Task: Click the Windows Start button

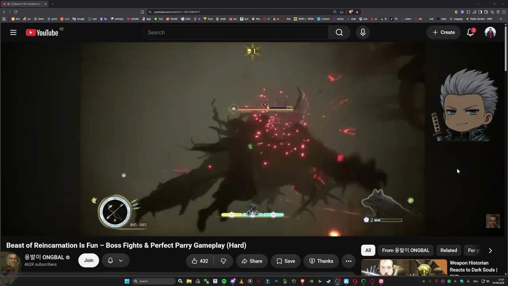Action: pos(127,281)
